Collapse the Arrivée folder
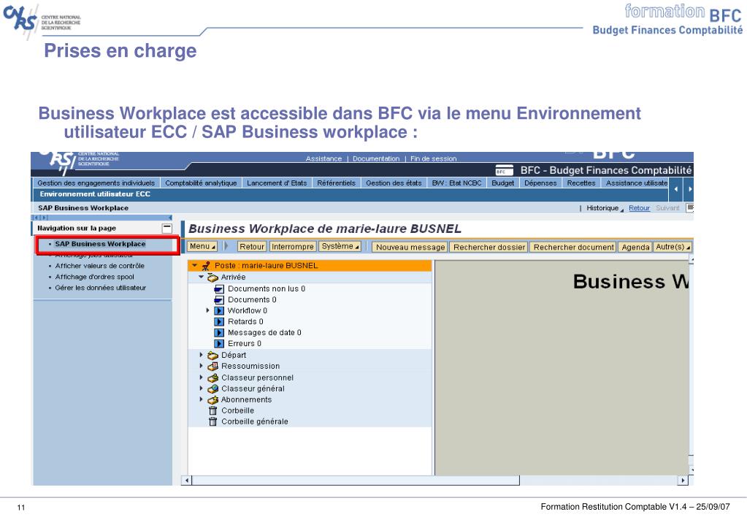Image resolution: width=747 pixels, height=517 pixels. click(x=201, y=277)
